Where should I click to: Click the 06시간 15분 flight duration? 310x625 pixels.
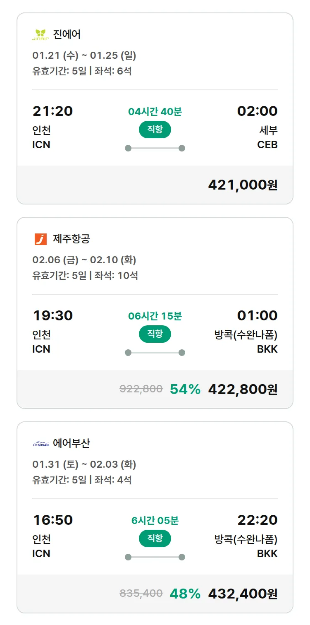coord(155,316)
